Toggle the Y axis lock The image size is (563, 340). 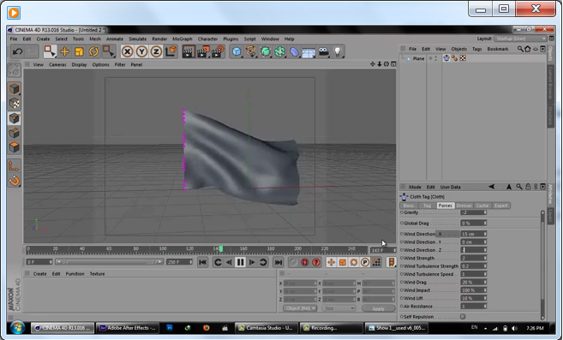pyautogui.click(x=141, y=51)
